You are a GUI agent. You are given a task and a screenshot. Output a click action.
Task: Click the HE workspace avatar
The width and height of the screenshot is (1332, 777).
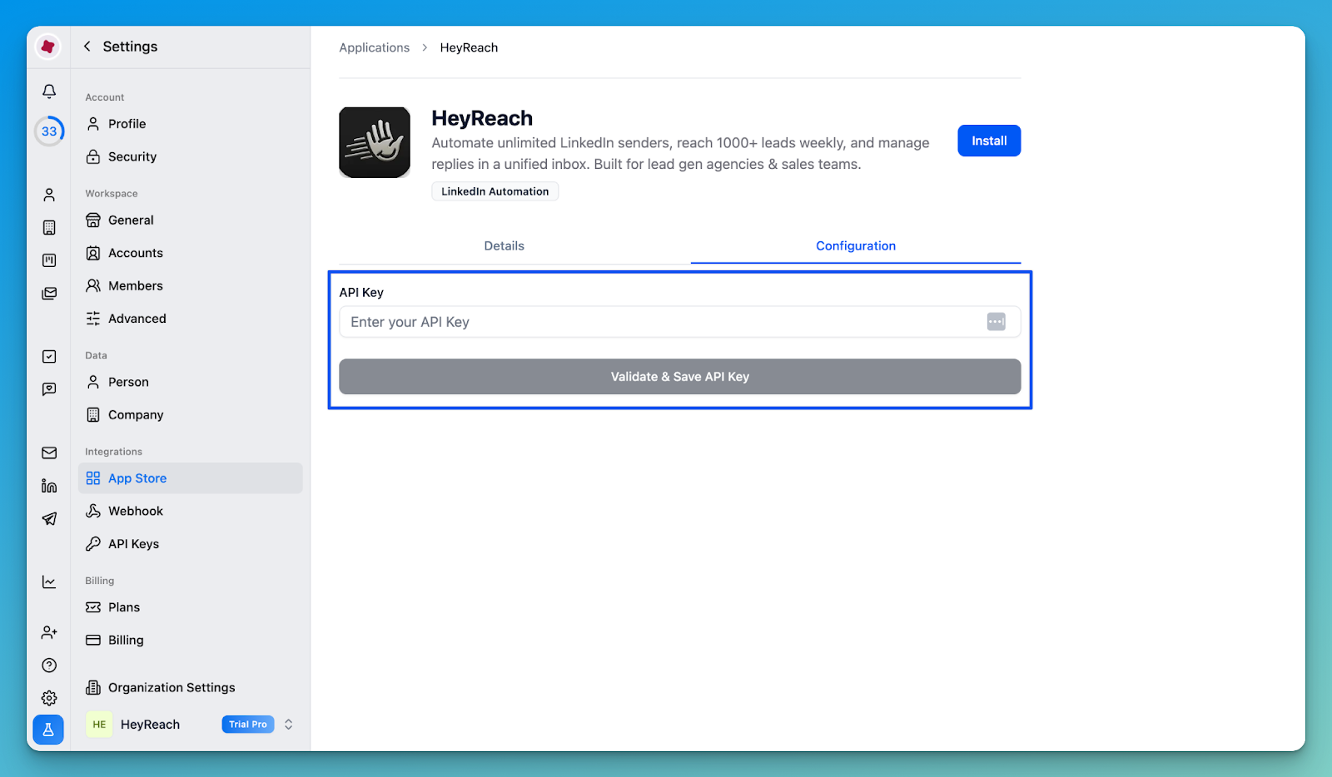[99, 725]
